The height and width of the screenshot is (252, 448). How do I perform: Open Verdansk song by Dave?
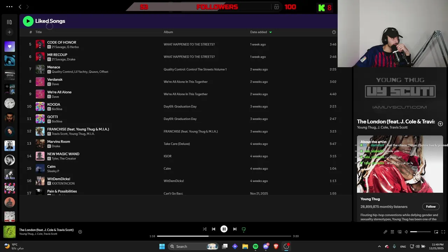55,79
